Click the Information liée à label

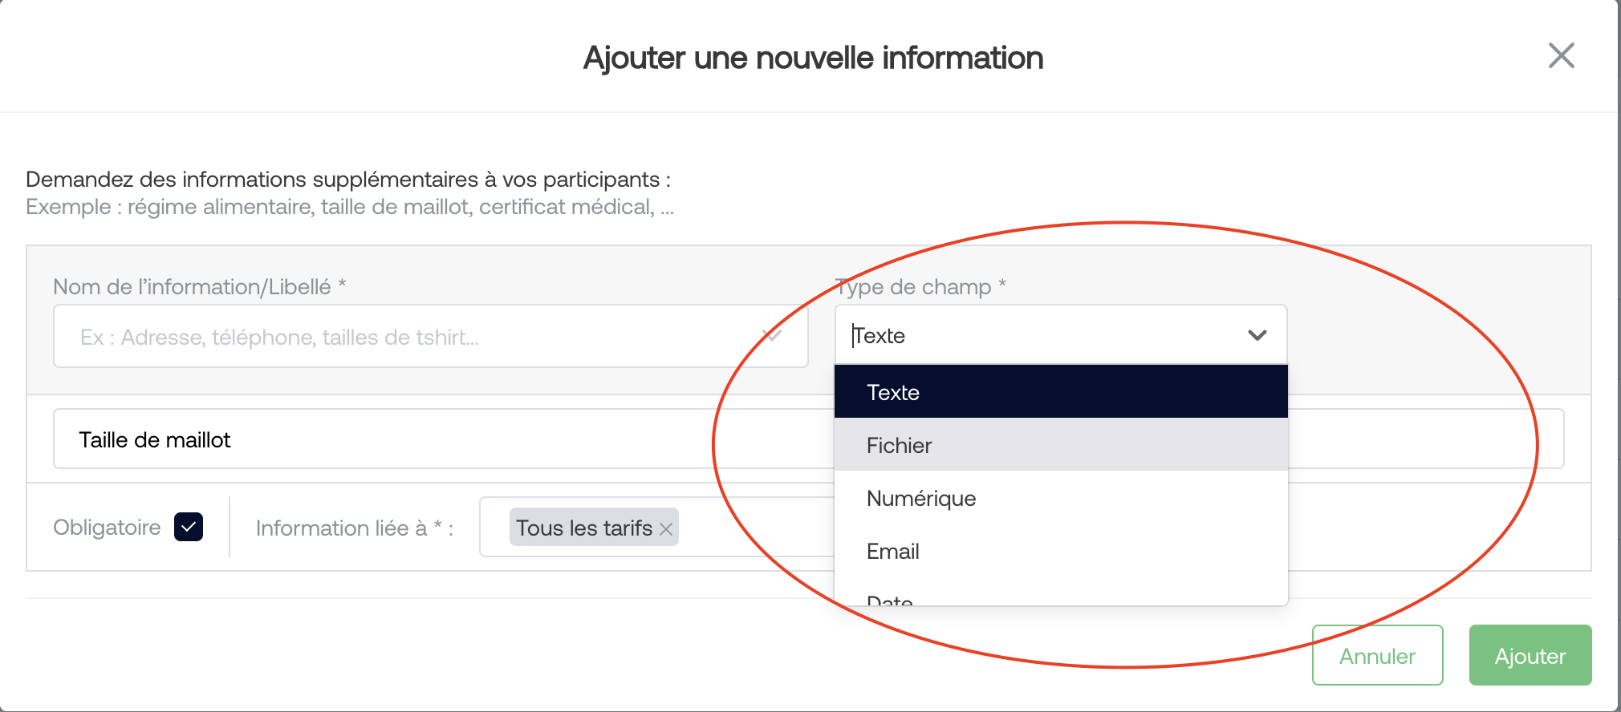point(354,528)
